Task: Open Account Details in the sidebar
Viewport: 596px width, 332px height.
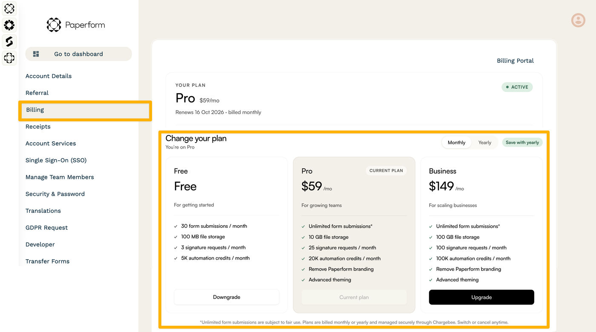Action: (x=49, y=76)
